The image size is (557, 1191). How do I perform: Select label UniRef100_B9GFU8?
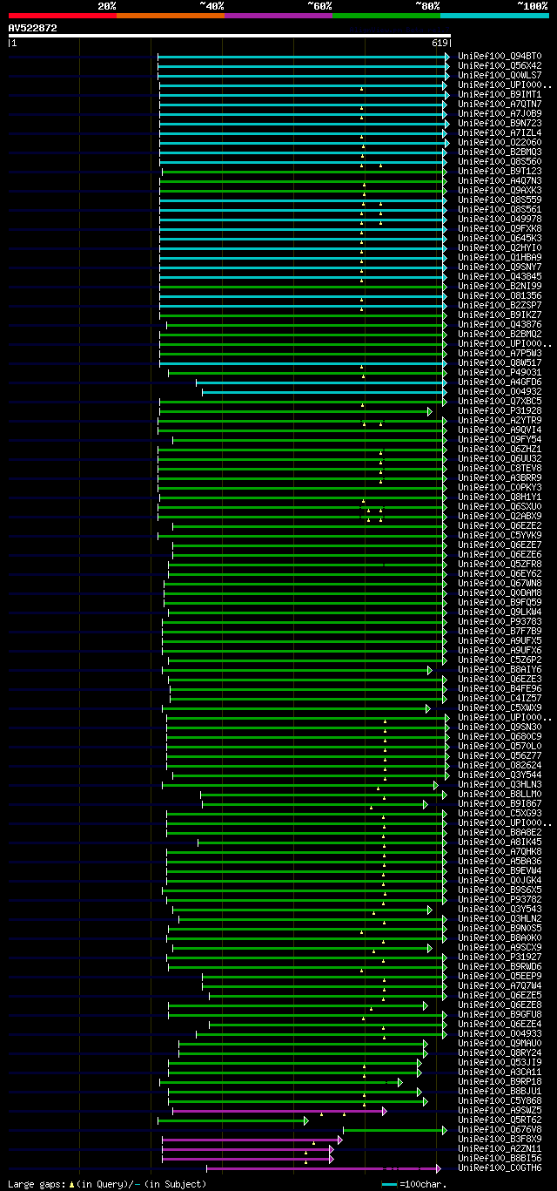500,1015
